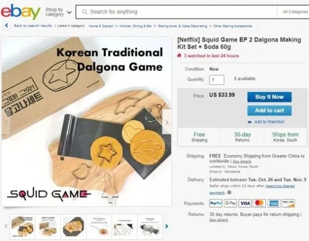This screenshot has height=241, width=309.
Task: Click the eye icon next to Add to Watchlist
Action: tap(249, 122)
